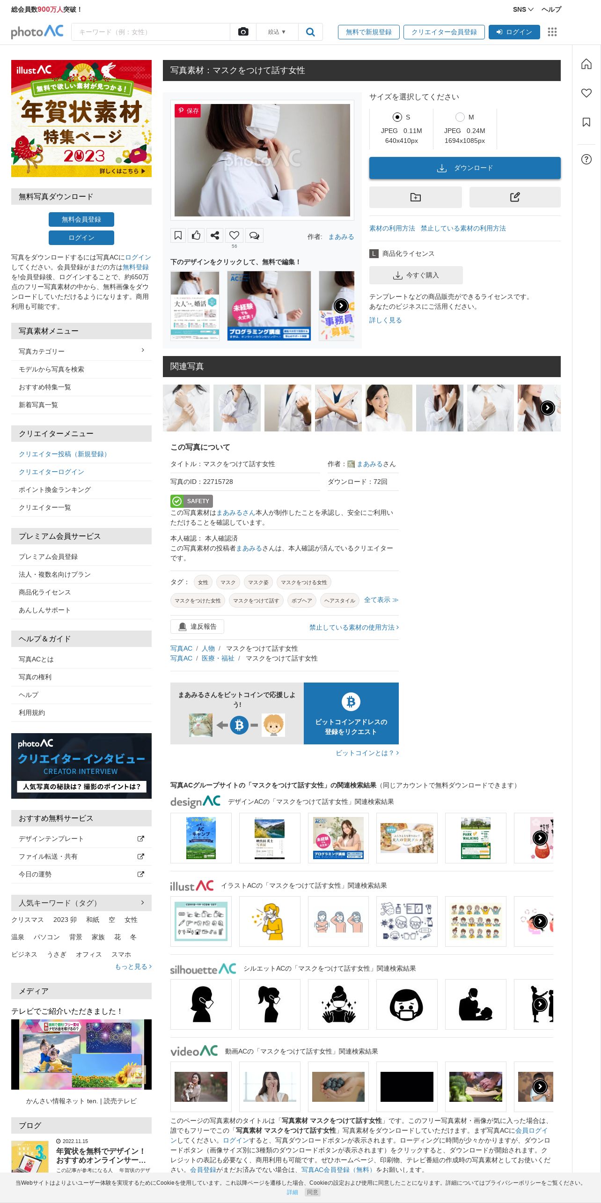The width and height of the screenshot is (601, 1203).
Task: Expand 写真カテゴリー menu item
Action: 81,351
